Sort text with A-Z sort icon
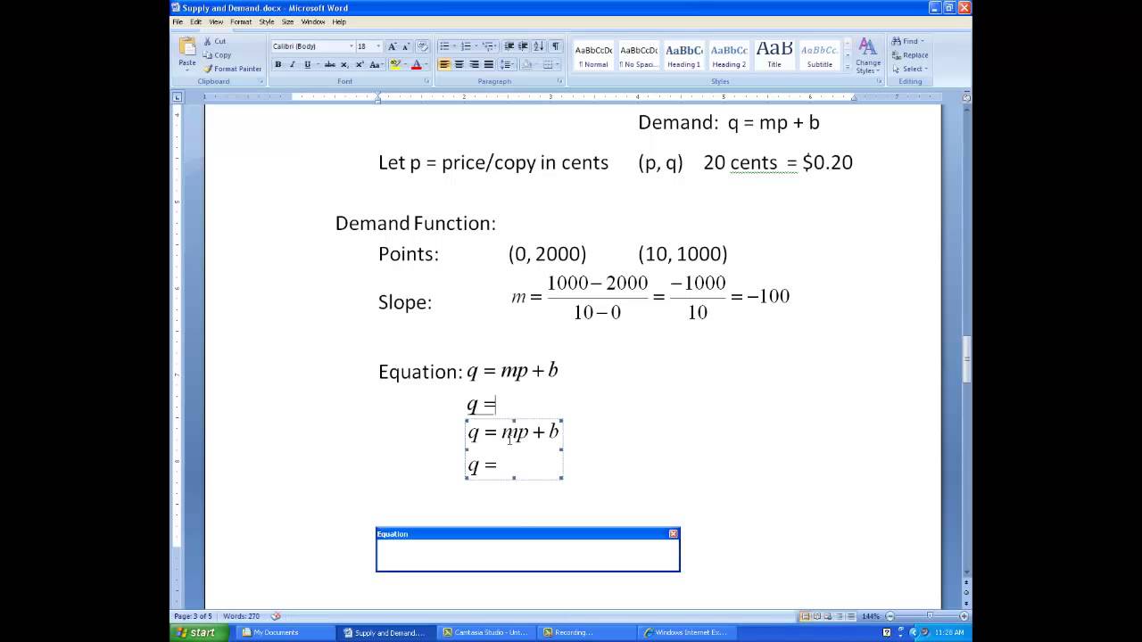Image resolution: width=1142 pixels, height=642 pixels. pos(539,46)
